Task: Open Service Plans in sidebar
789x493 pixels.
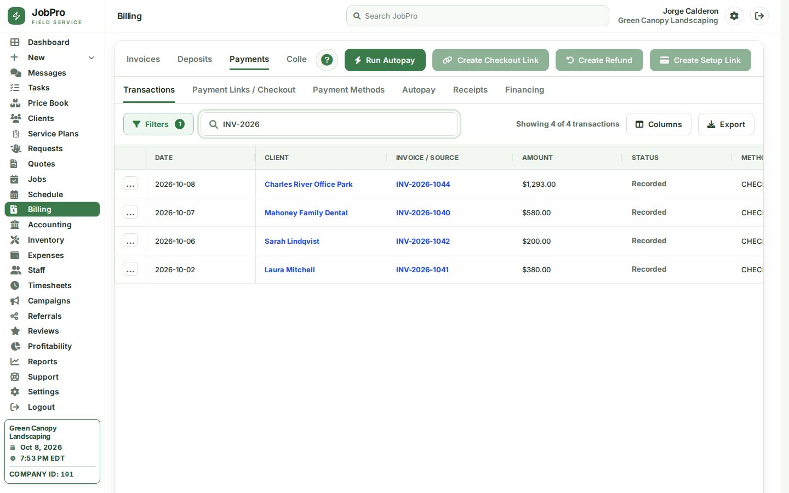Action: coord(52,134)
